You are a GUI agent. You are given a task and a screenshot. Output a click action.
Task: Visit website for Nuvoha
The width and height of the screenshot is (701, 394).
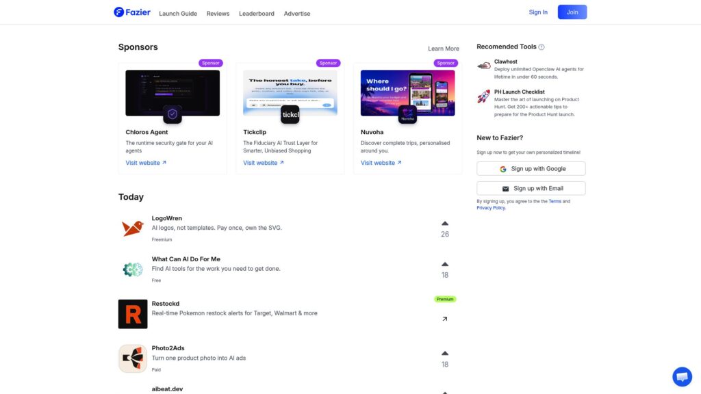[381, 163]
